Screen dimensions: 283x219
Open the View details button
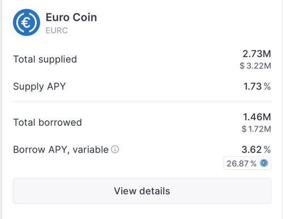[x=142, y=191]
